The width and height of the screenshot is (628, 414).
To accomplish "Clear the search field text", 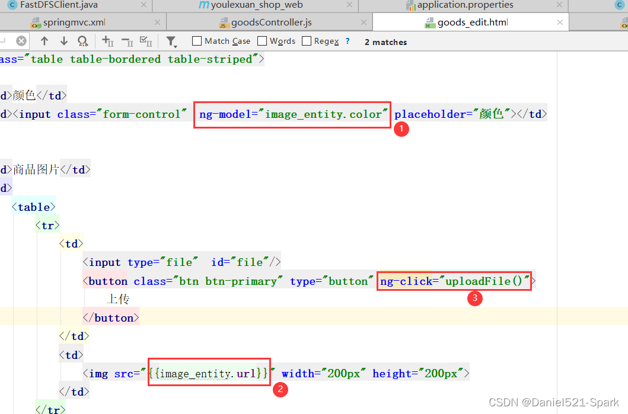I will [x=21, y=41].
